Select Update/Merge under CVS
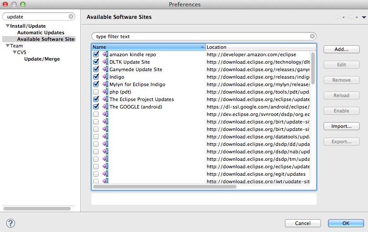368x232 pixels. click(42, 59)
